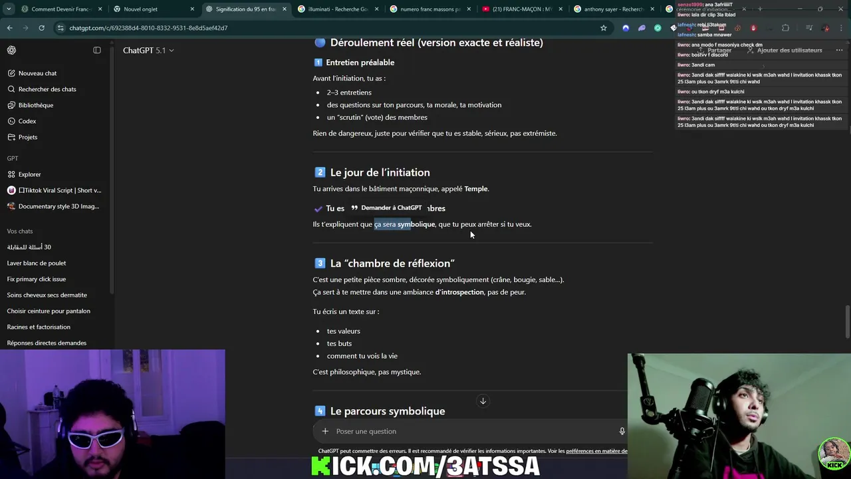Click the site info icon in address bar
The width and height of the screenshot is (851, 479).
(61, 28)
